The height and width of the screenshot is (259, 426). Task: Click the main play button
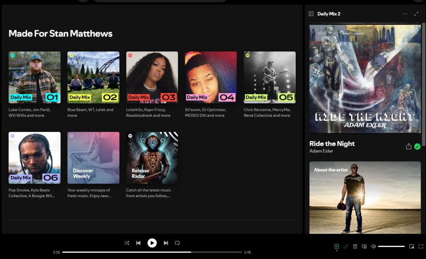152,243
